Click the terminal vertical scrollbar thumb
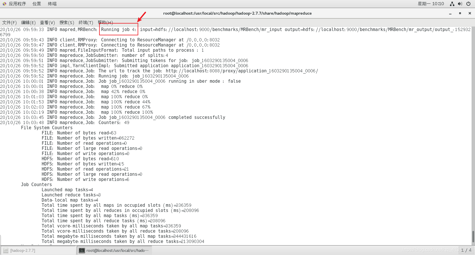Viewport: 475px width, 255px height. (x=473, y=237)
